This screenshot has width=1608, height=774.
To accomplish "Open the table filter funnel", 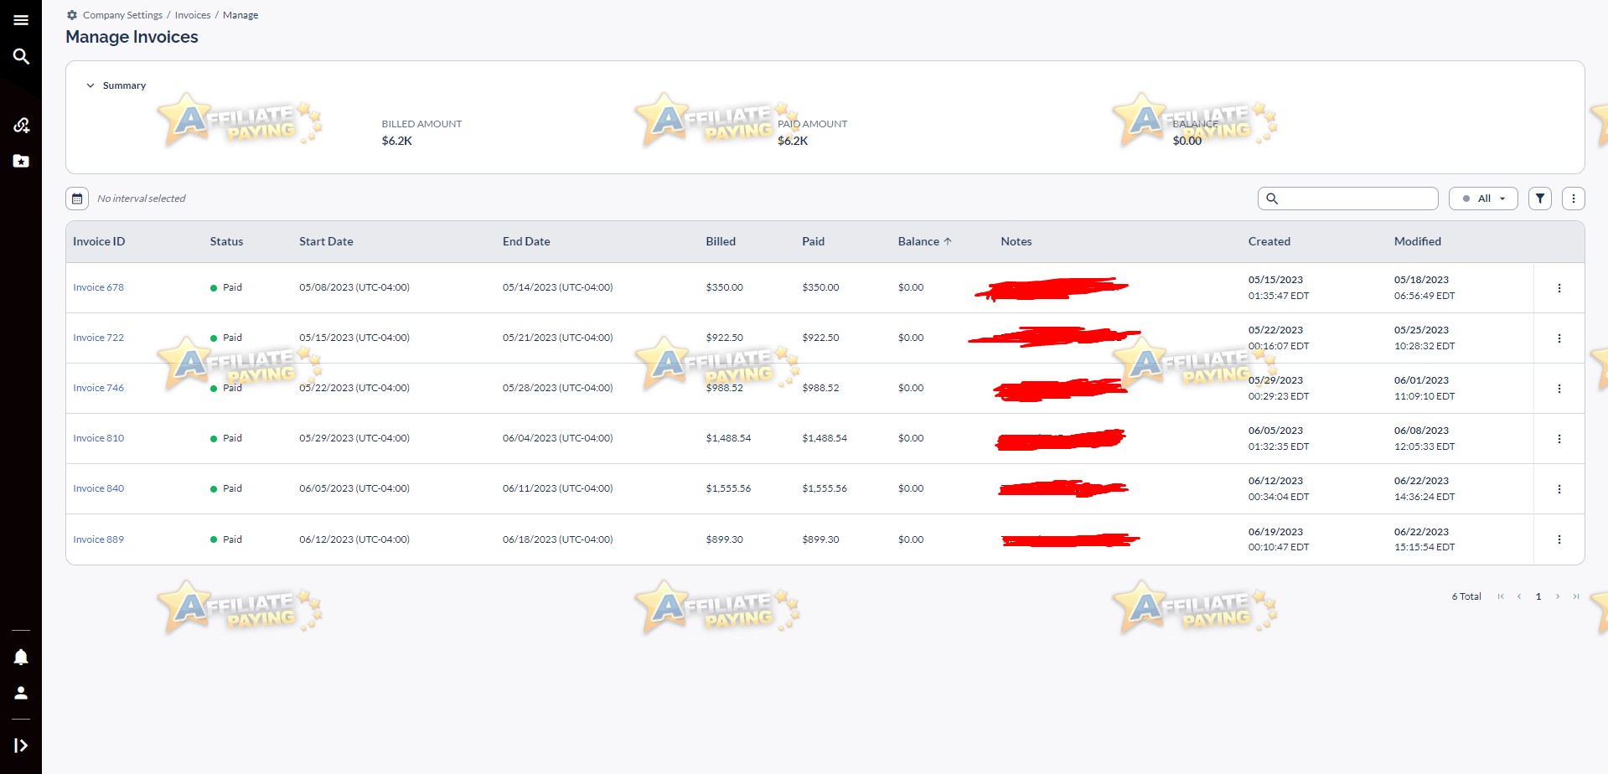I will coord(1540,199).
